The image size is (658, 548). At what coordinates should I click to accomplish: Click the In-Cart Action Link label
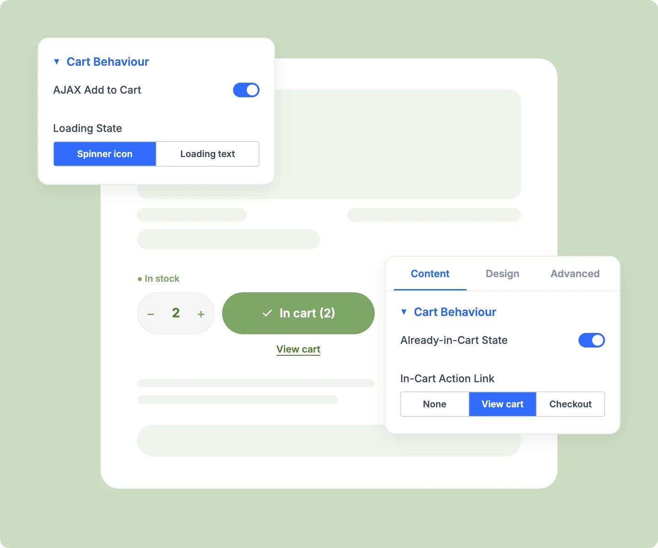[x=447, y=379]
